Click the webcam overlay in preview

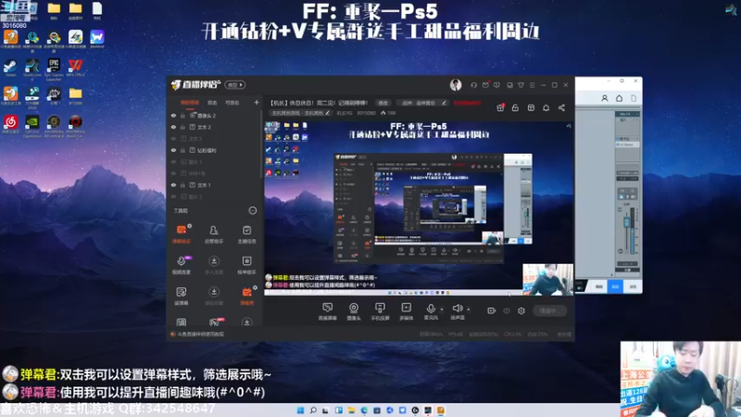547,279
